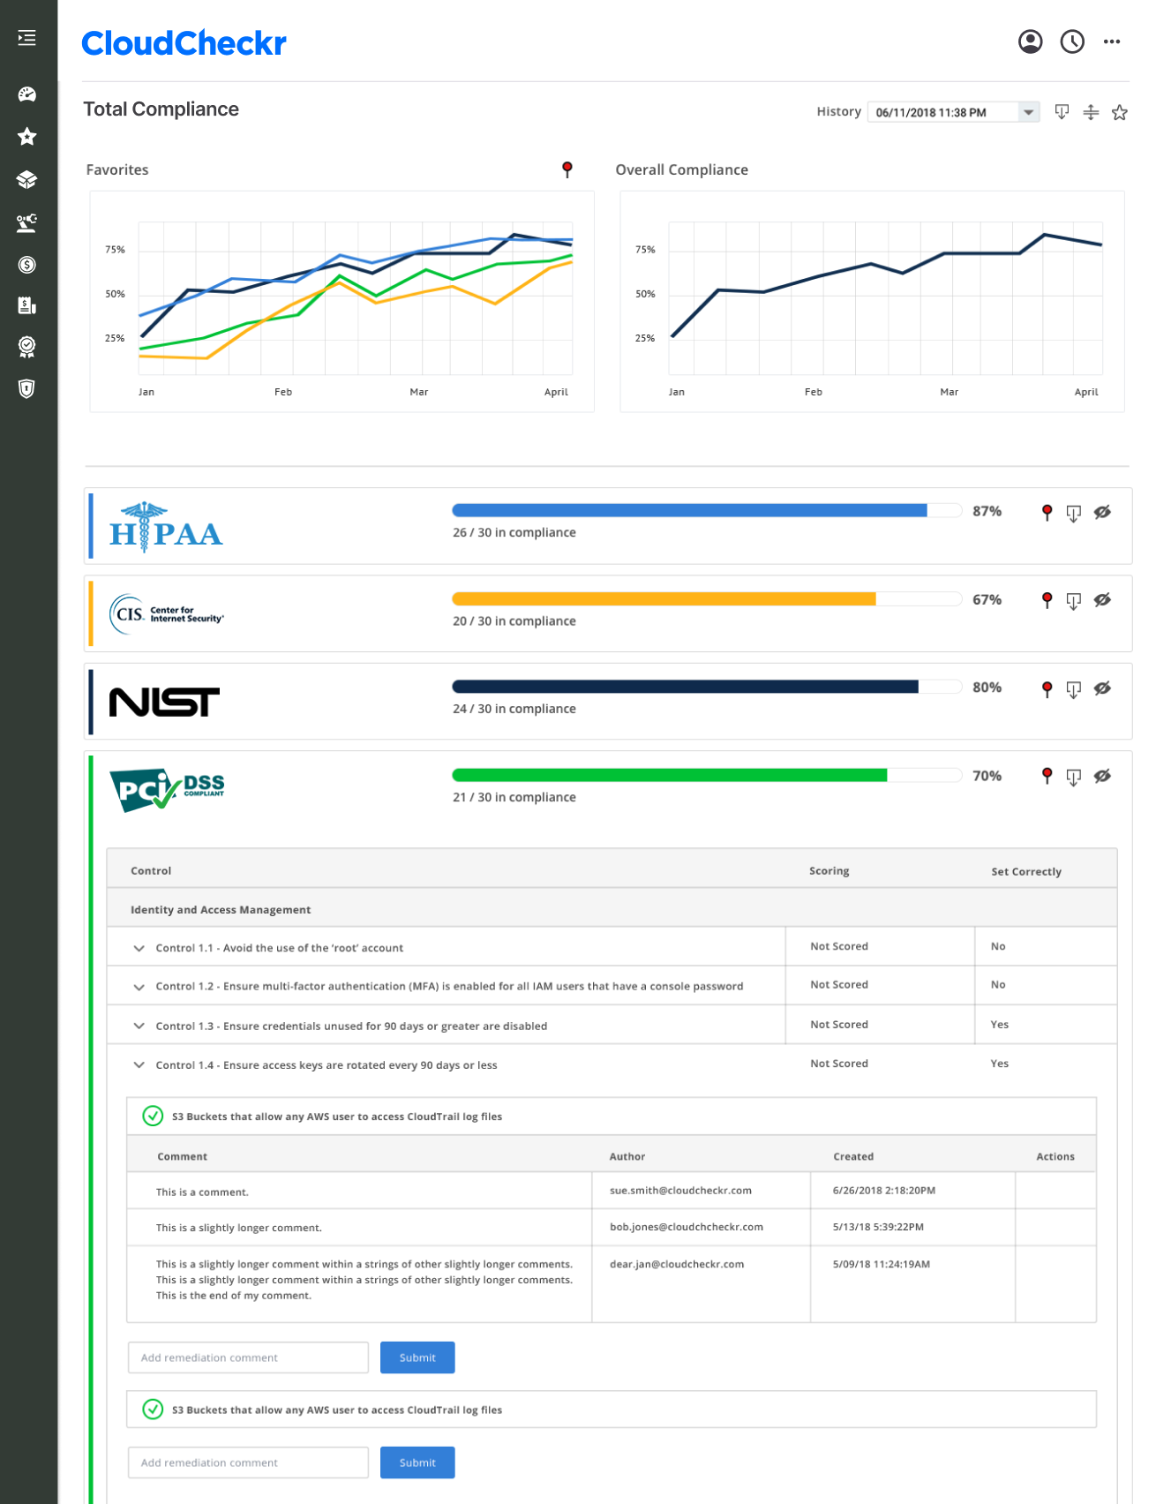This screenshot has height=1504, width=1156.
Task: Click the CIS Center for Internet Security logo
Action: coord(166,614)
